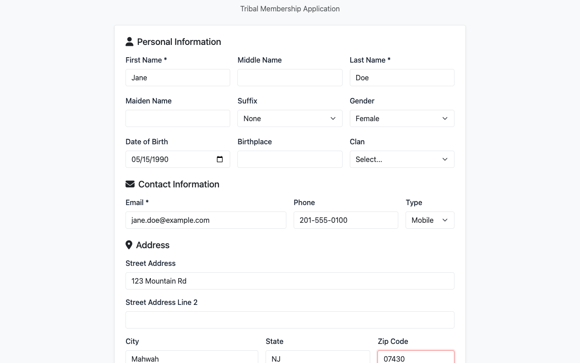Click the Email field with jane.doe@example.com

point(206,220)
